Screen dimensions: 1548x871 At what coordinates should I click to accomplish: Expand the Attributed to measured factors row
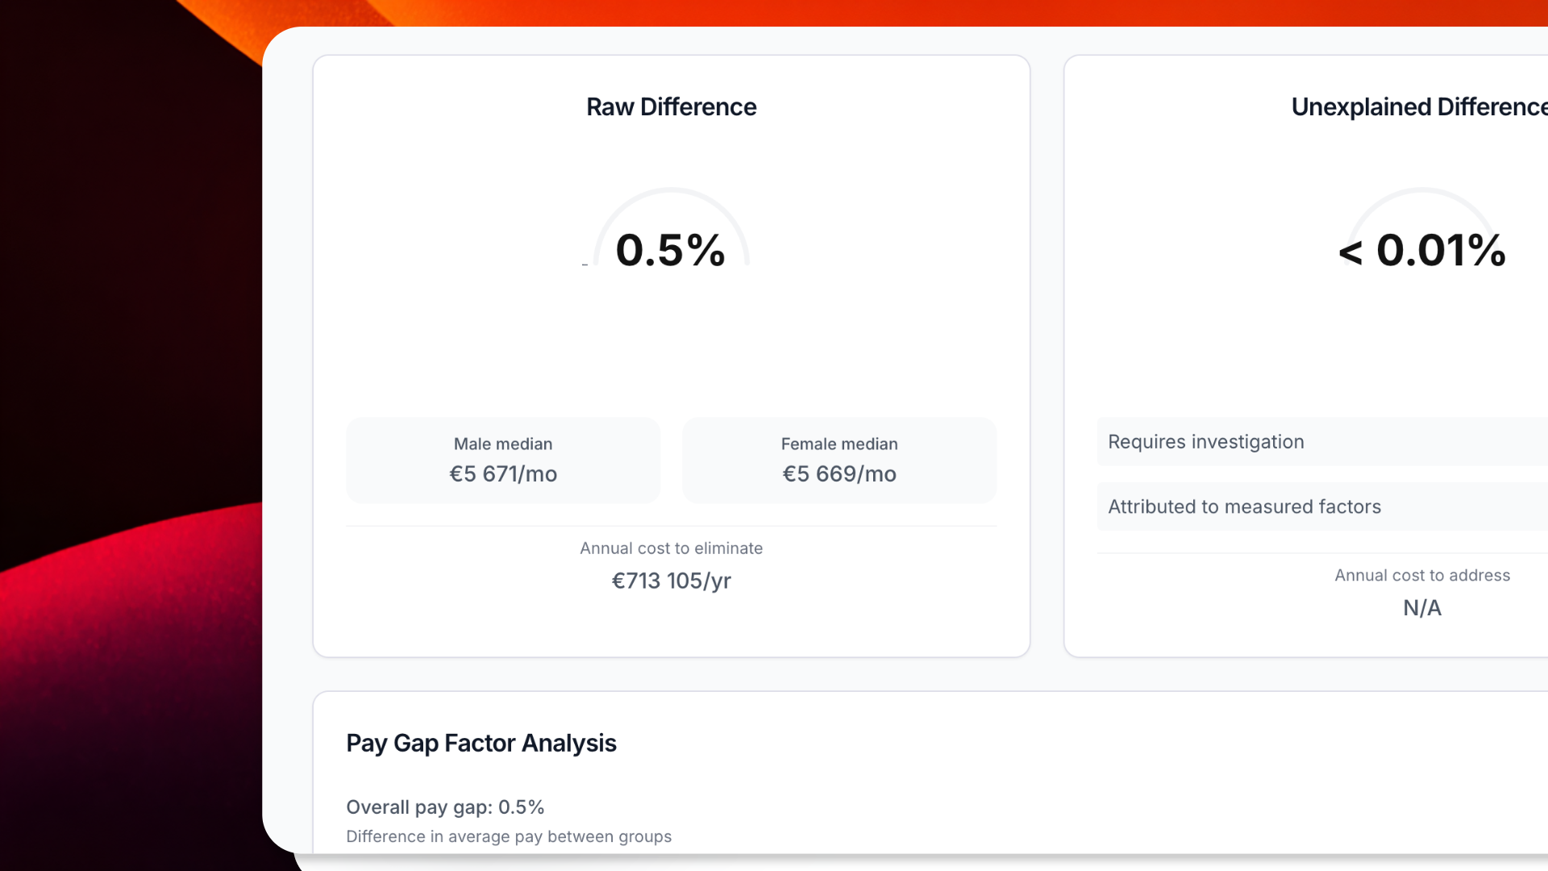1322,506
